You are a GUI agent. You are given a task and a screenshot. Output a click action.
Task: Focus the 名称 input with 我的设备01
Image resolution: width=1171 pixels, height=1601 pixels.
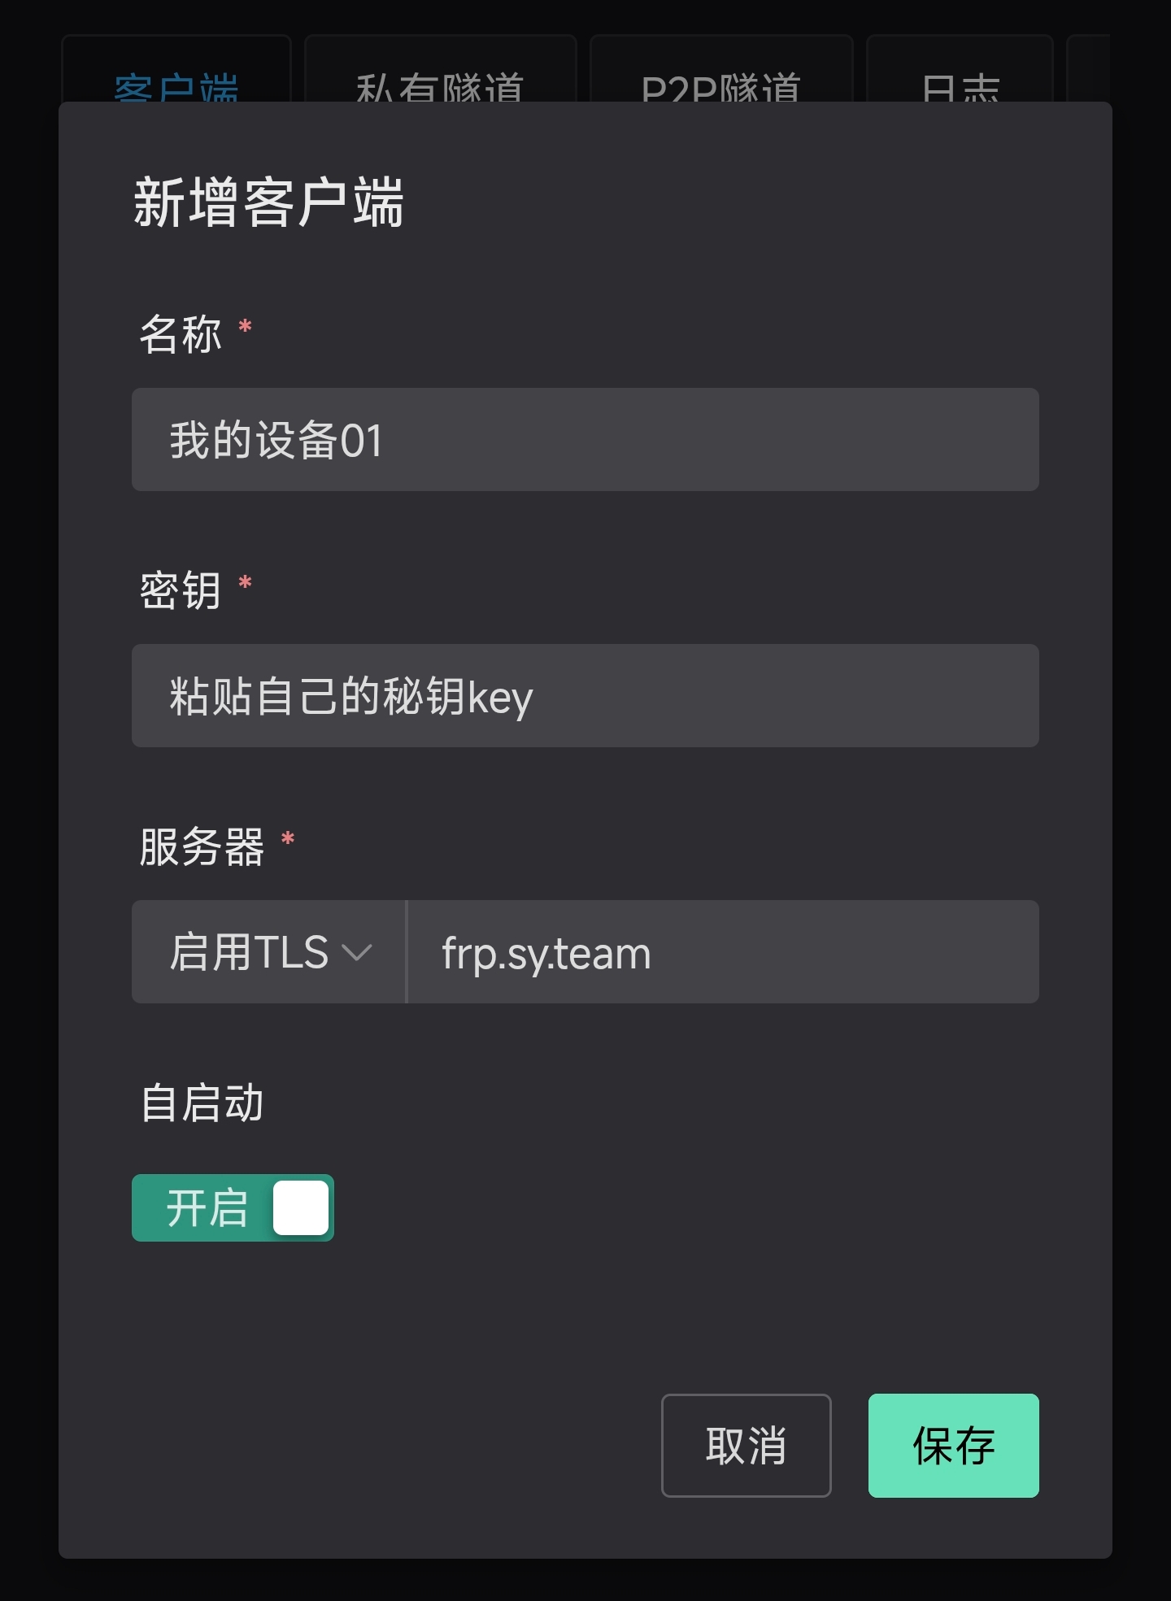(x=585, y=440)
